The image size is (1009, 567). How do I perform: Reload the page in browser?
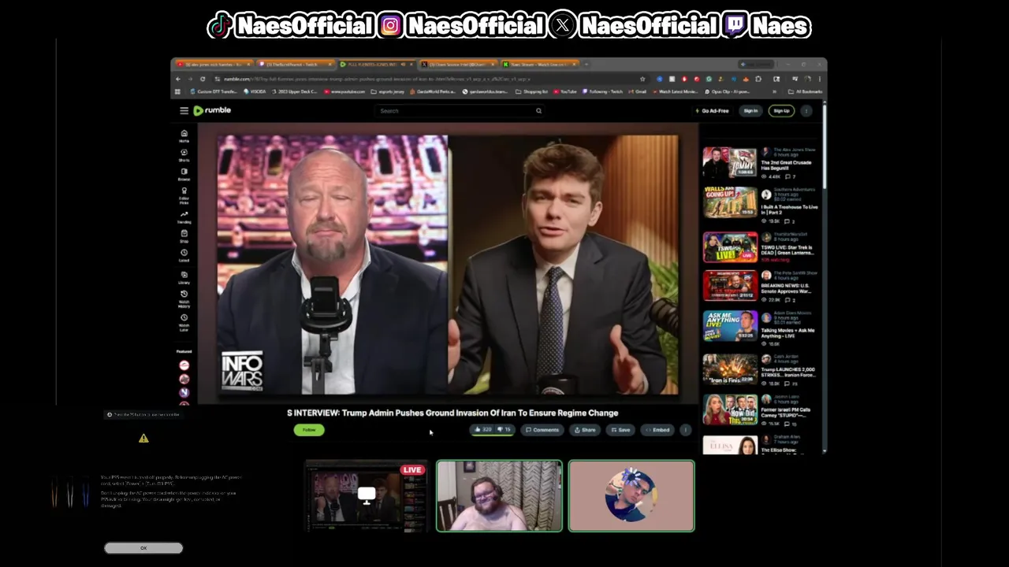point(203,79)
